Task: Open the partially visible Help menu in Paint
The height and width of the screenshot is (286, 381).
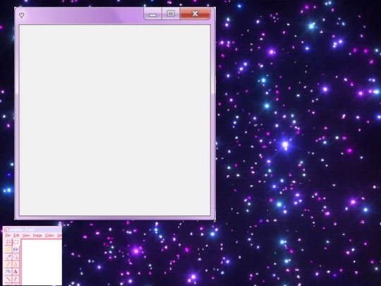Action: [59, 235]
